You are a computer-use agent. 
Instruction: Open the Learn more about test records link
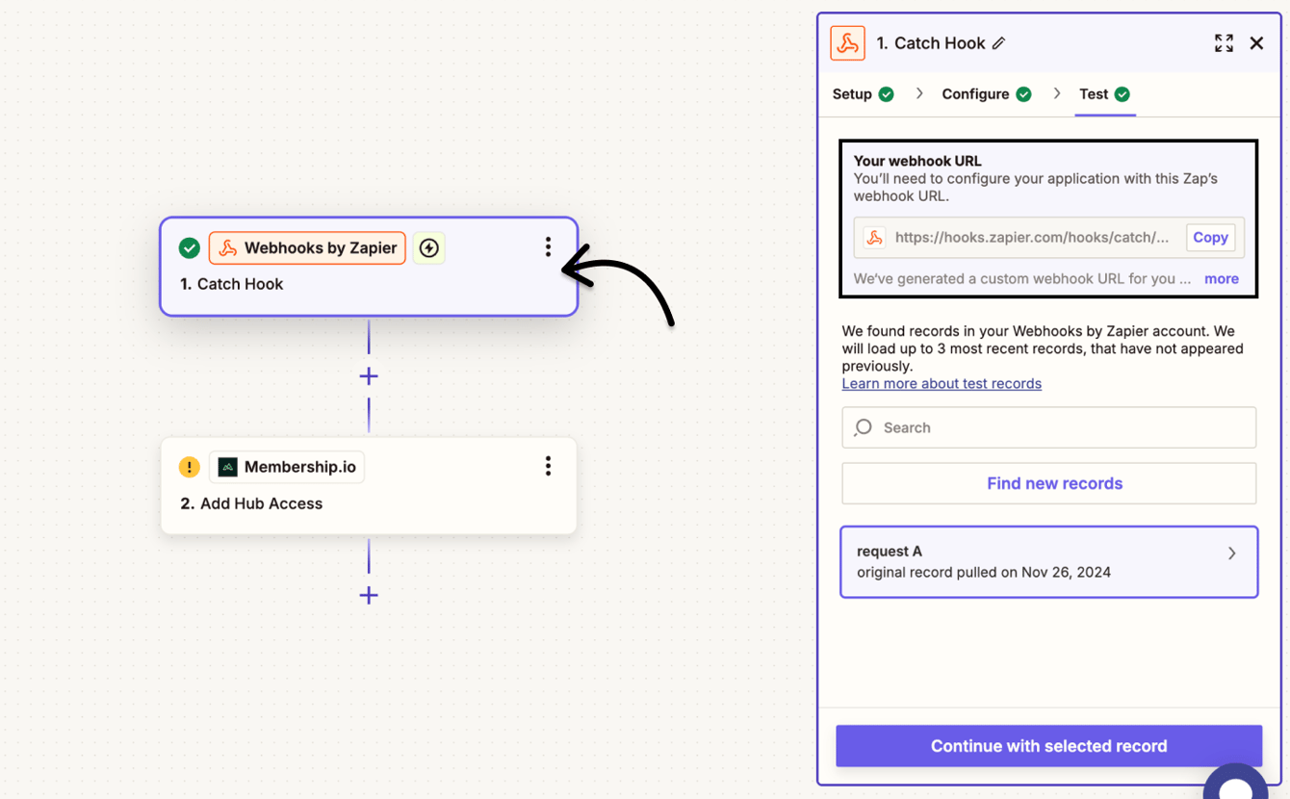942,383
